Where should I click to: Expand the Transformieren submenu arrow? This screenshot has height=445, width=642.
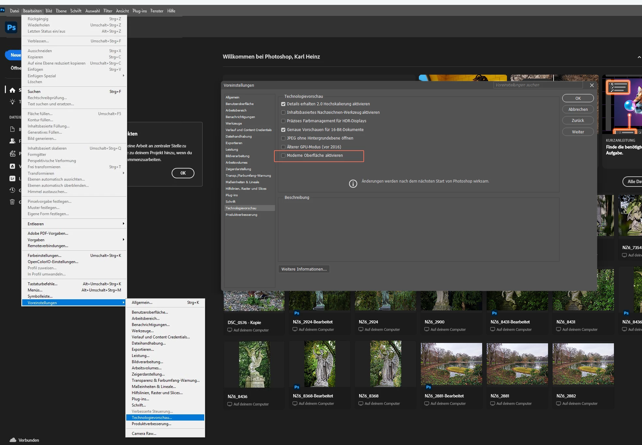click(123, 173)
